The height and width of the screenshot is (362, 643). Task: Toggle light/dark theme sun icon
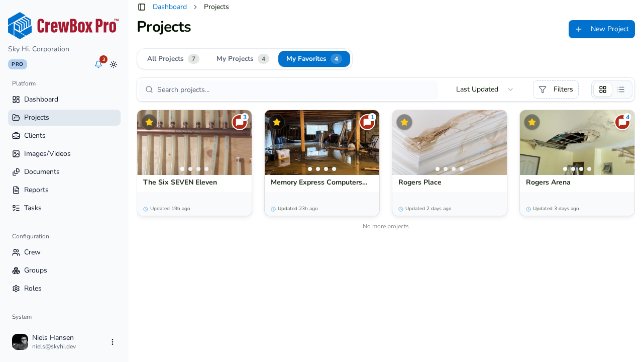pyautogui.click(x=114, y=64)
